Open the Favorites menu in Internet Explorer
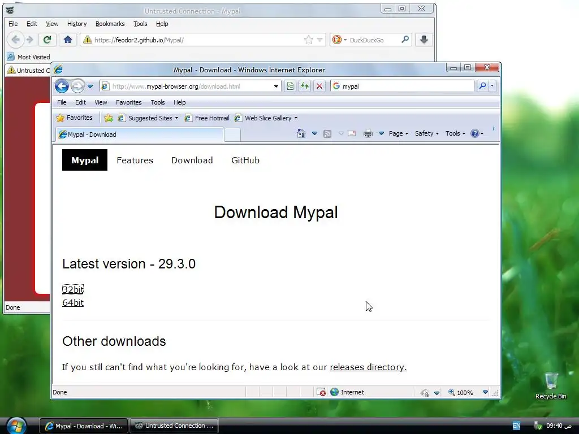 click(128, 102)
